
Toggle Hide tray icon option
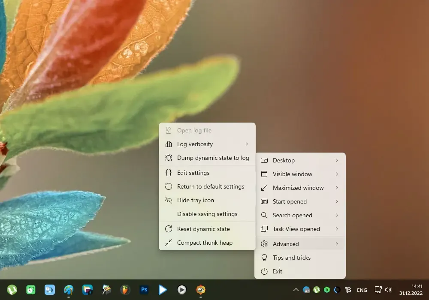pos(207,200)
